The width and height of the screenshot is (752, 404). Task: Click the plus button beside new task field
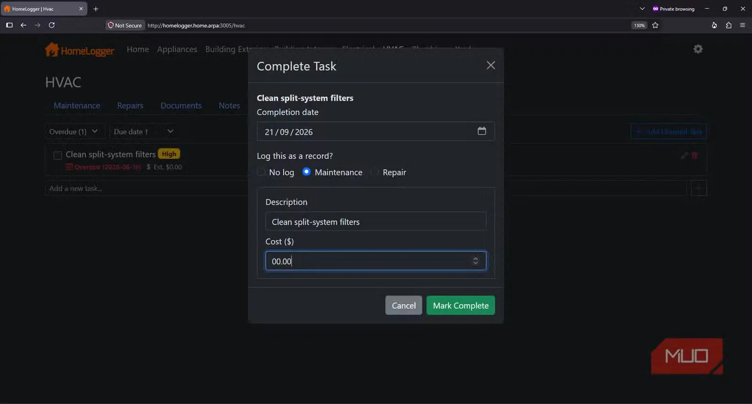699,189
